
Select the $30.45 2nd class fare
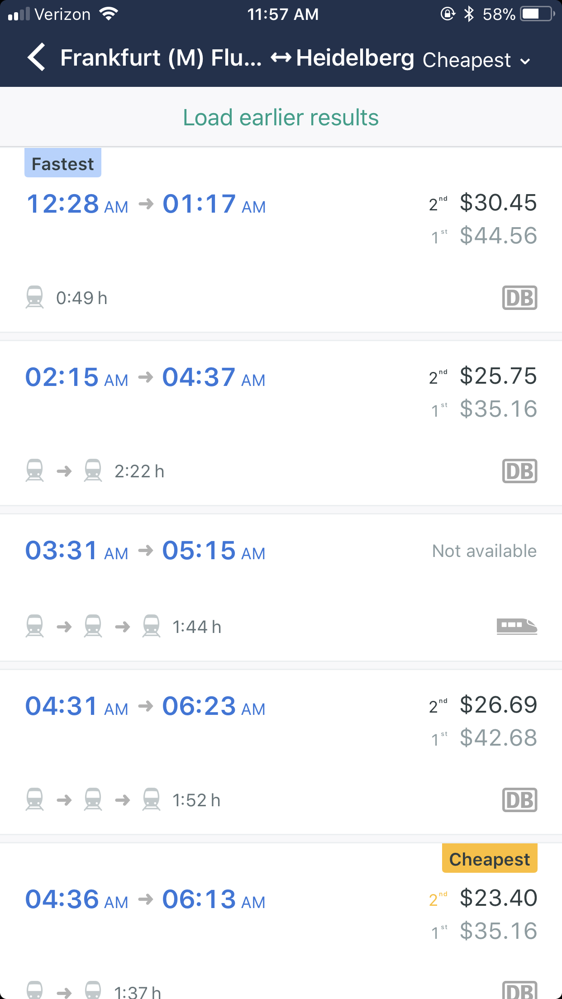(498, 203)
